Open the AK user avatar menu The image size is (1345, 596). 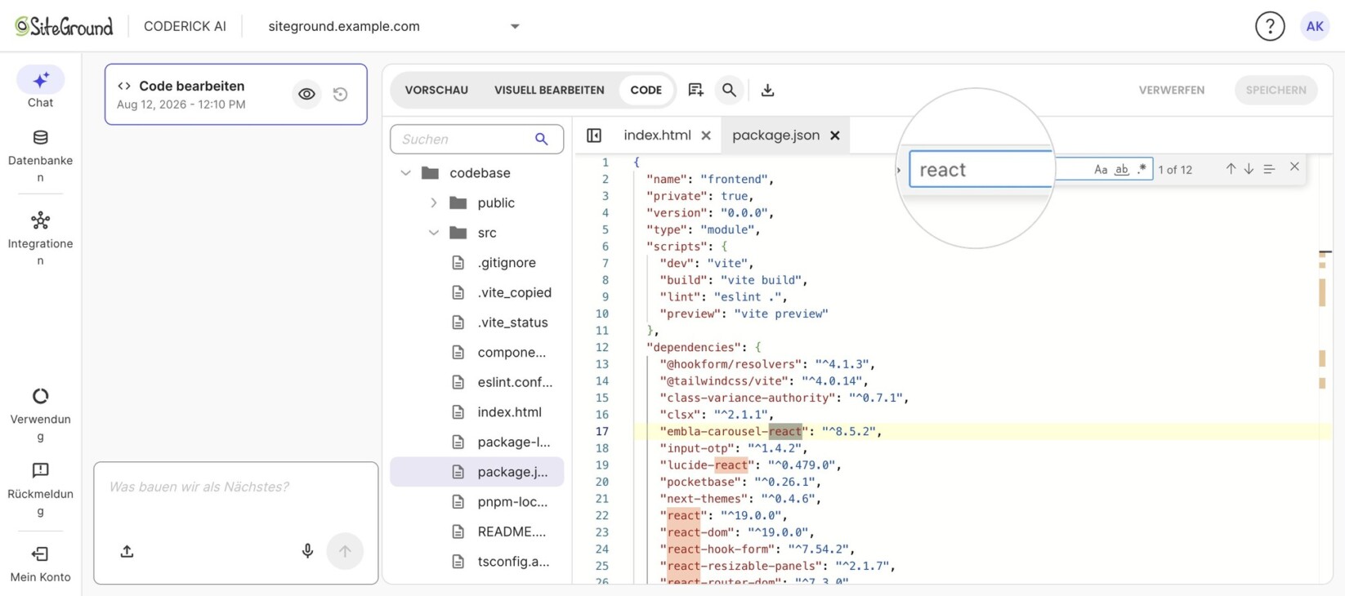[1315, 26]
